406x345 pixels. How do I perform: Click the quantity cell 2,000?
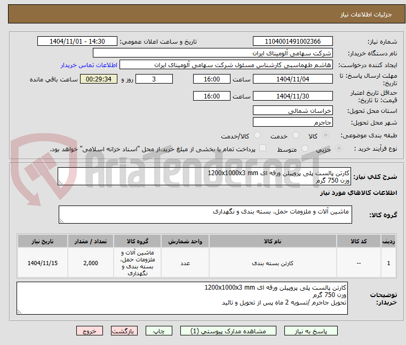pyautogui.click(x=91, y=263)
